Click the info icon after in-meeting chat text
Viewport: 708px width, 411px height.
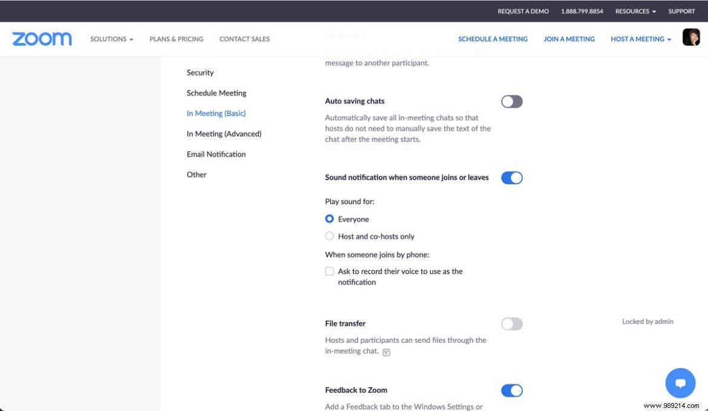point(387,351)
